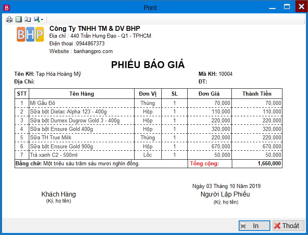Click the red Tổng cộng label
The height and width of the screenshot is (235, 308).
coord(204,164)
